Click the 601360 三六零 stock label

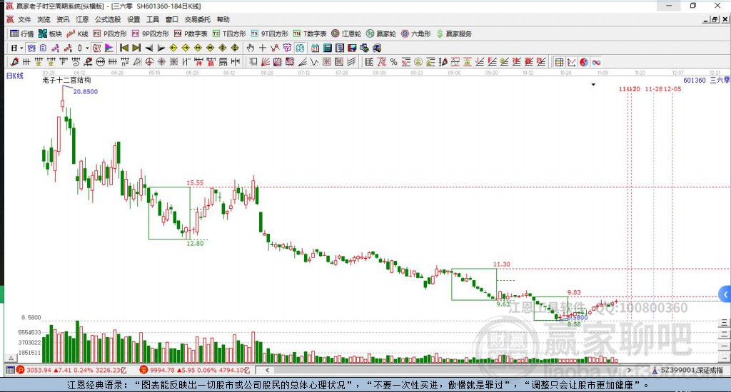[x=707, y=80]
